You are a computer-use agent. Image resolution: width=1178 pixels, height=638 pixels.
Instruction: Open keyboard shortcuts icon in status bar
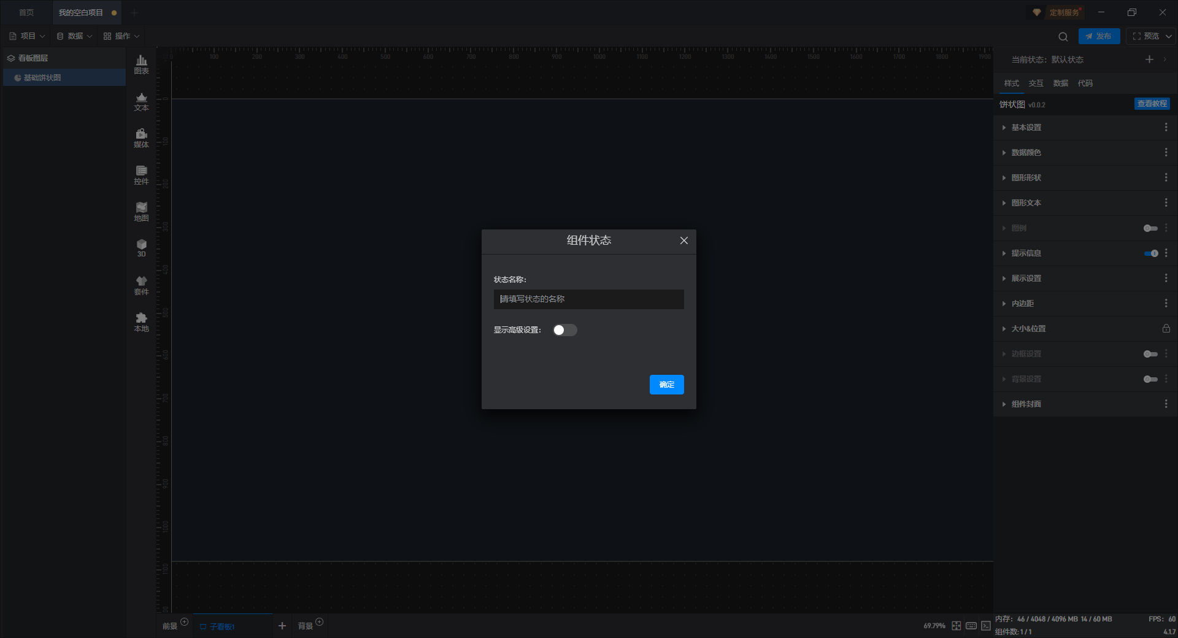tap(971, 626)
